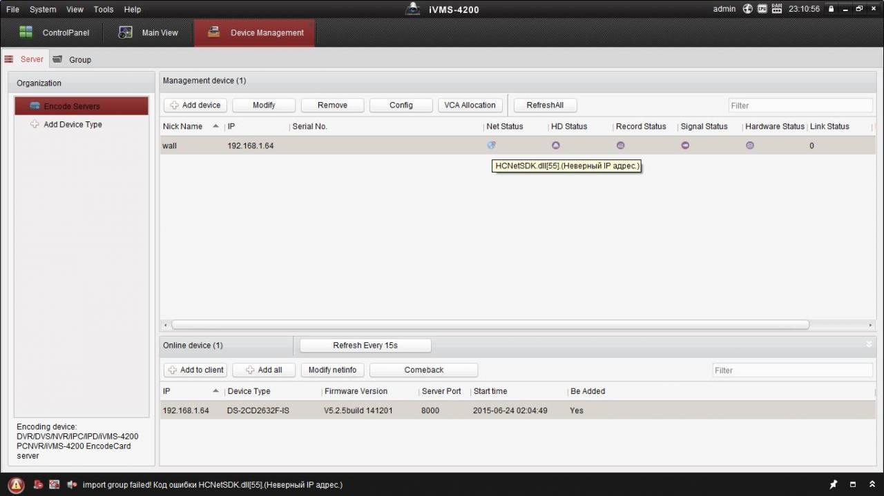
Task: Click the Net Status icon for wall device
Action: pyautogui.click(x=491, y=146)
